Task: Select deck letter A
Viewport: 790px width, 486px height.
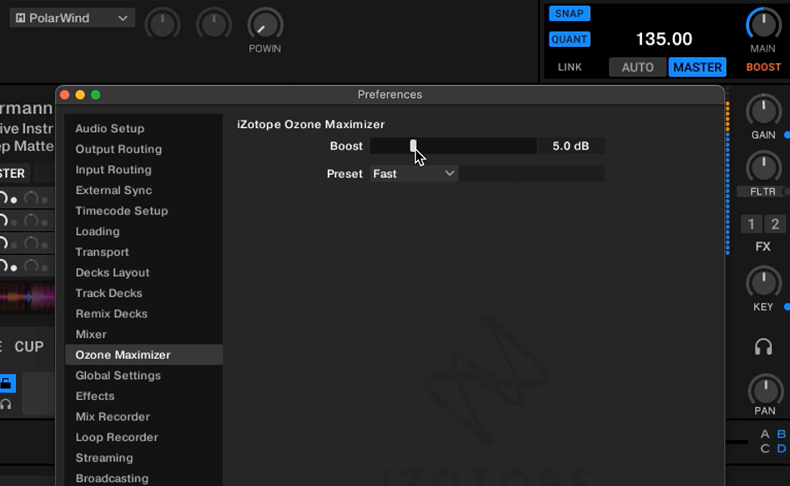Action: (765, 434)
